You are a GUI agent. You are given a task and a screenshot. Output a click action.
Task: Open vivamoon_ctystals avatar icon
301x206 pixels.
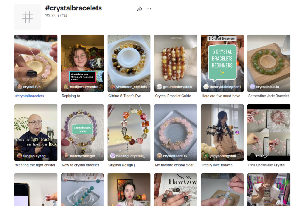(113, 87)
